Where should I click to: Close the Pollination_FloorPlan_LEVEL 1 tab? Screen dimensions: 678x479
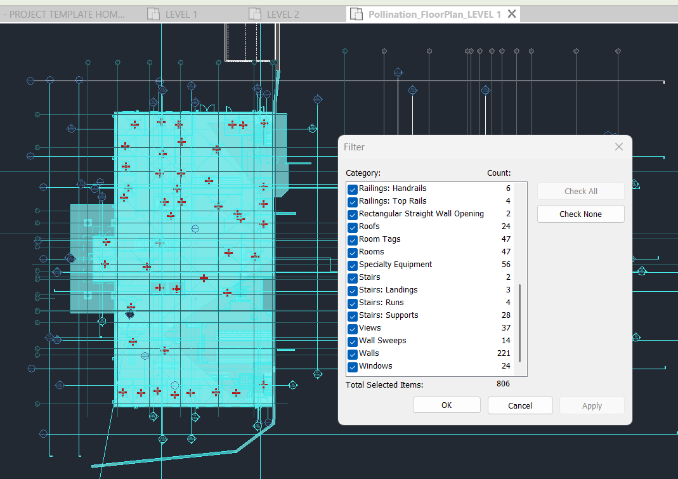click(x=512, y=14)
